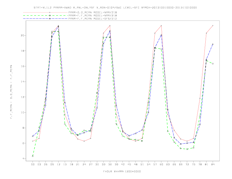Image resolution: width=232 pixels, height=179 pixels.
Task: Click x-axis forecast hour label 51
Action: pyautogui.click(x=142, y=164)
